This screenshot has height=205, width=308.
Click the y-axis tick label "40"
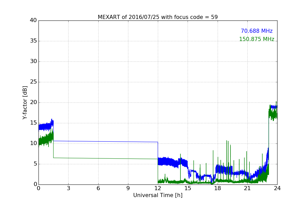[33, 20]
